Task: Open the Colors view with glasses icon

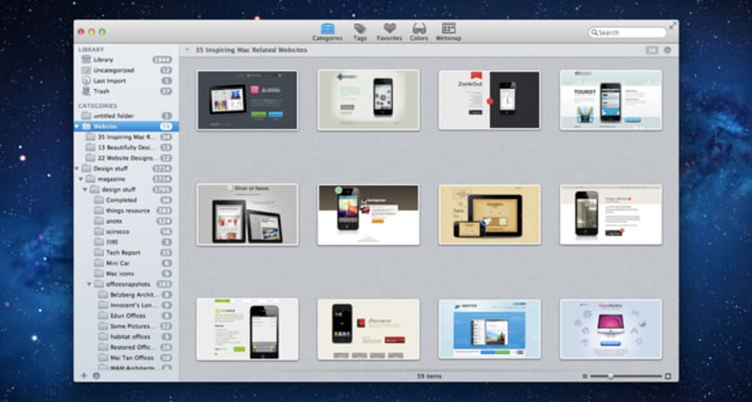Action: (419, 32)
